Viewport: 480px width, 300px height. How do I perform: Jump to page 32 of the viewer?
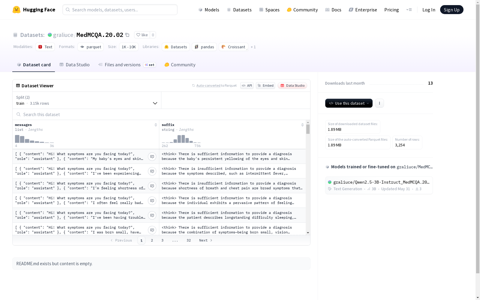189,240
